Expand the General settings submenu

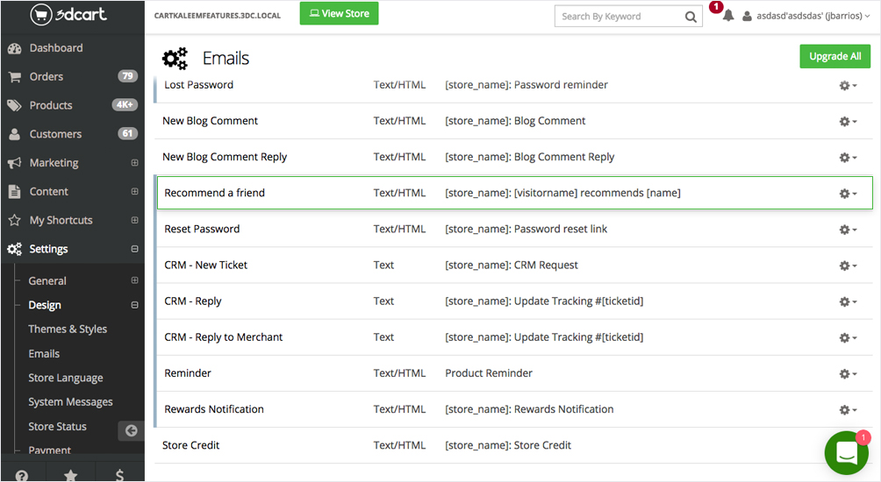134,281
